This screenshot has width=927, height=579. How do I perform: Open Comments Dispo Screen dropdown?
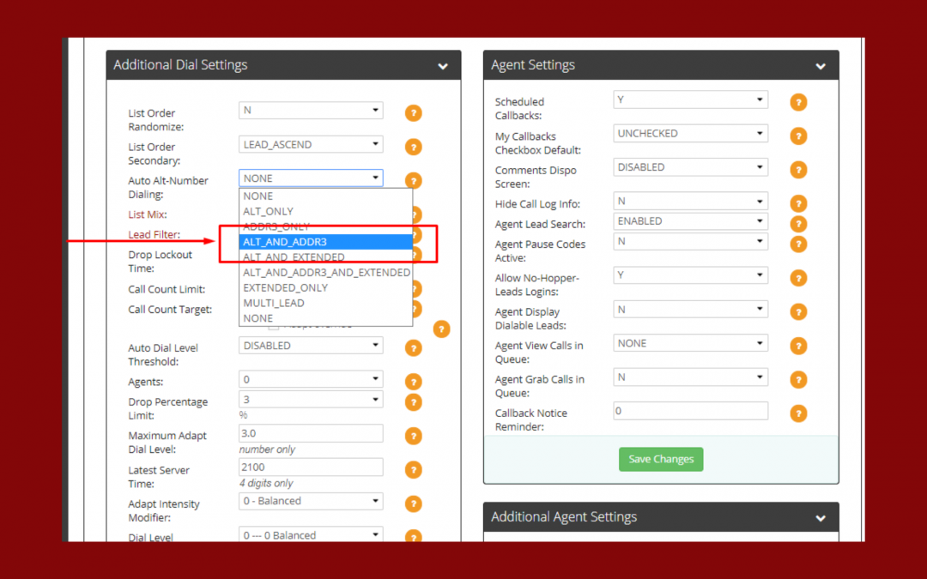pos(690,167)
